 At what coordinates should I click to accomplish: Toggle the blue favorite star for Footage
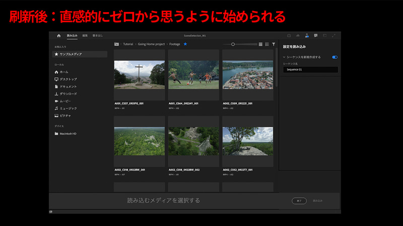(x=185, y=44)
